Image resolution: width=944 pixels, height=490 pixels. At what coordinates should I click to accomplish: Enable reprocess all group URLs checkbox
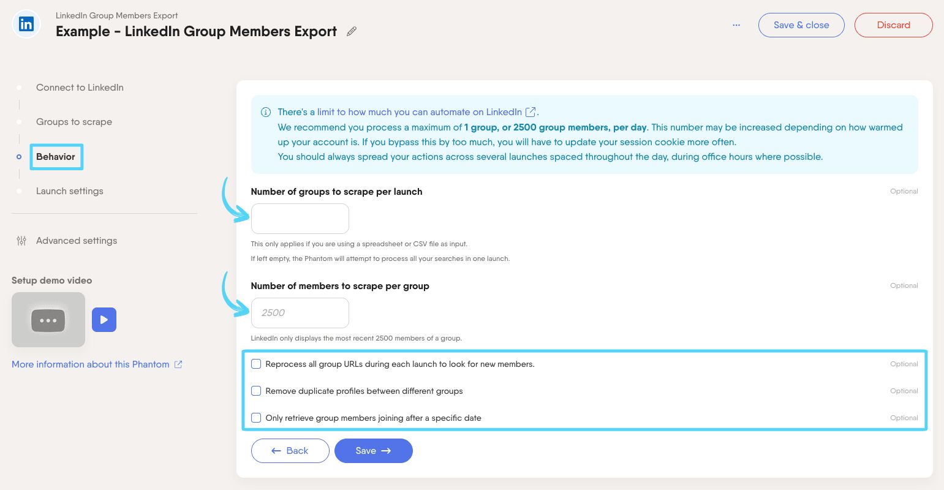click(x=256, y=364)
